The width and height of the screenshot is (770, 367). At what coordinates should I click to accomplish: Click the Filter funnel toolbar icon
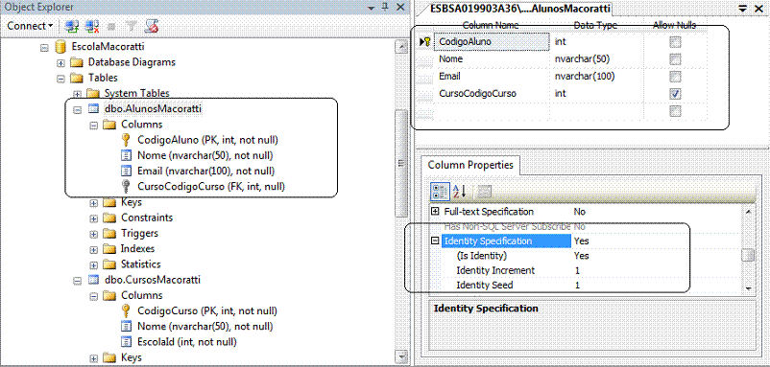click(x=132, y=26)
